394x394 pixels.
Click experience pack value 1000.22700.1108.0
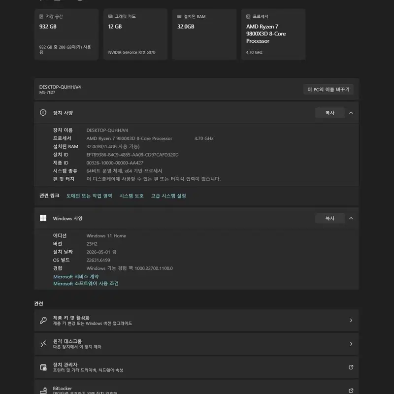154,268
